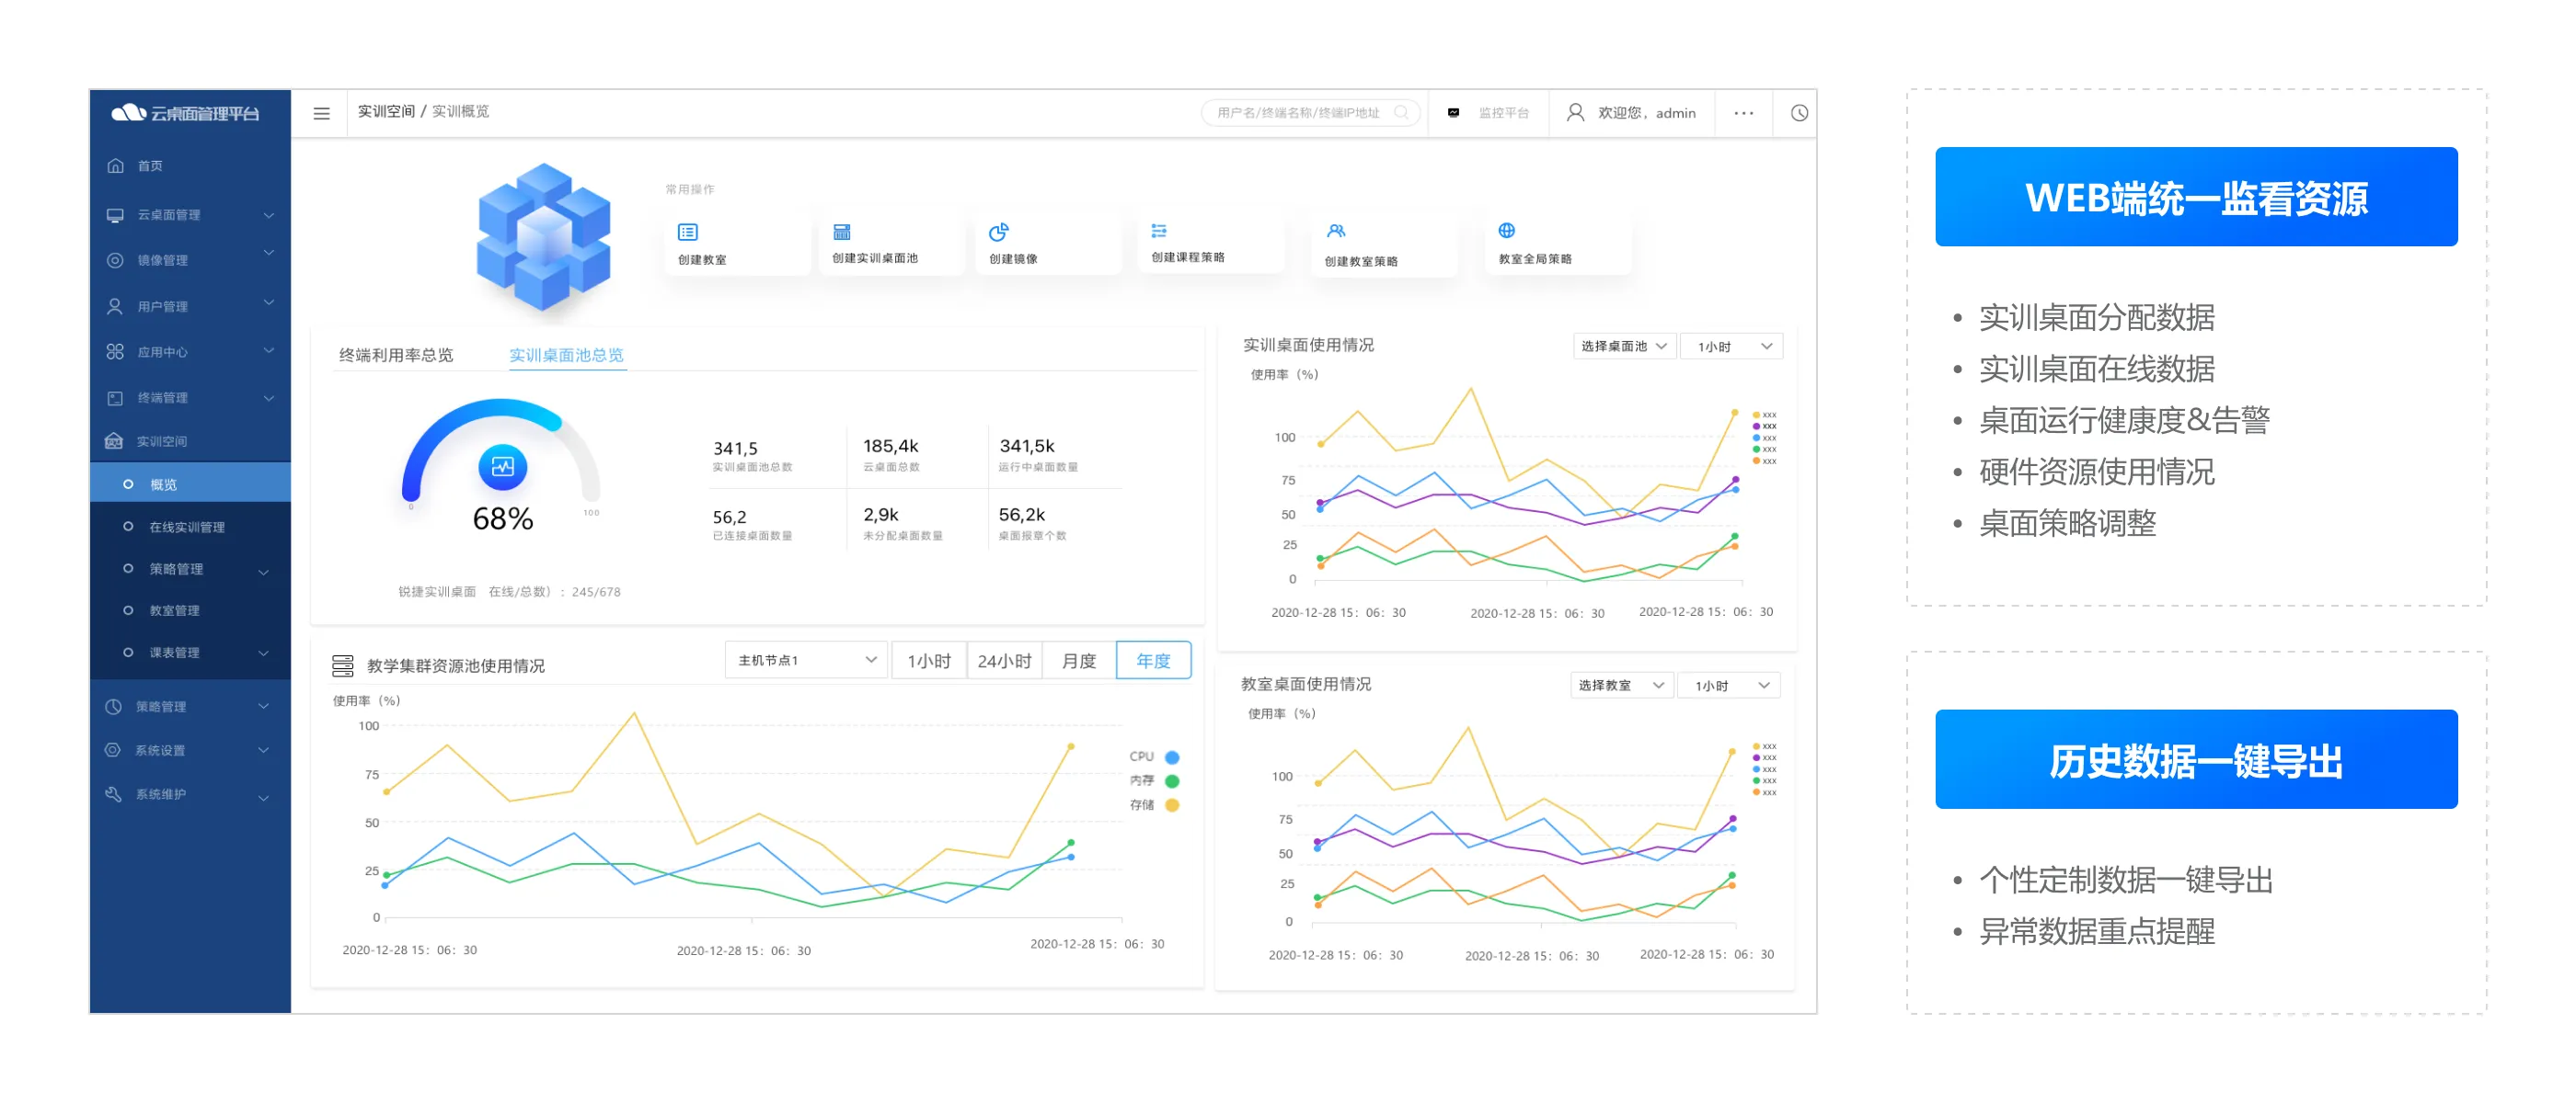The width and height of the screenshot is (2576, 1103).
Task: Switch to 24小时 time range
Action: point(1003,660)
